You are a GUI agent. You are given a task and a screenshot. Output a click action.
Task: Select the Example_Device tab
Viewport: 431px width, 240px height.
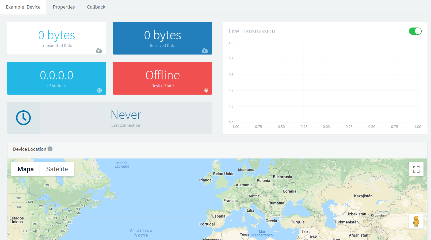[23, 7]
